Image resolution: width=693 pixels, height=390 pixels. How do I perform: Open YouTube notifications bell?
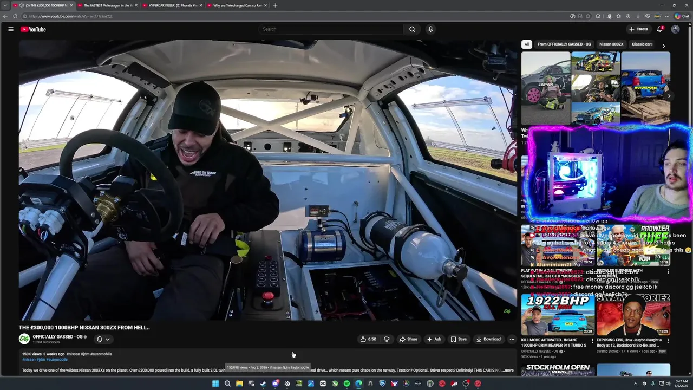659,29
